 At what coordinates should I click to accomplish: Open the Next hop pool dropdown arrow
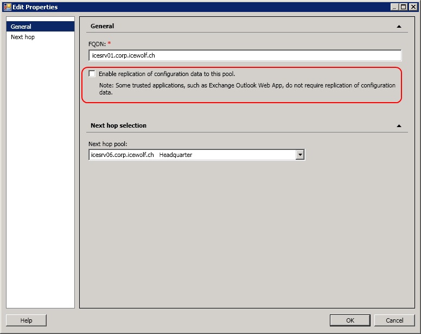point(300,155)
